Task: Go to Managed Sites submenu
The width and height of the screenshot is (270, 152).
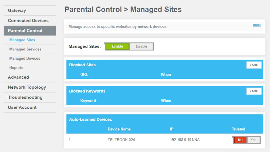Action: (22, 40)
